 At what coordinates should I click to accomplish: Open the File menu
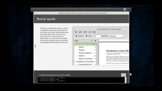76,32
